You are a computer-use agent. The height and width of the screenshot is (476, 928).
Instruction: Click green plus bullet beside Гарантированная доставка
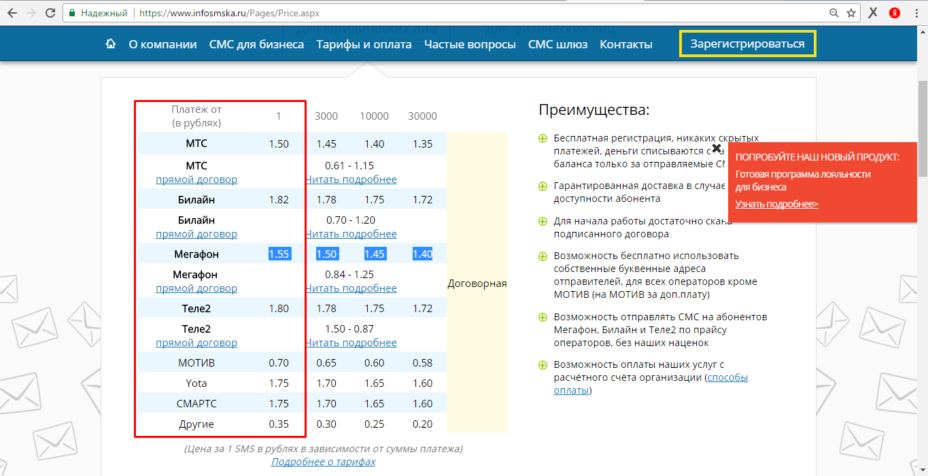point(543,186)
